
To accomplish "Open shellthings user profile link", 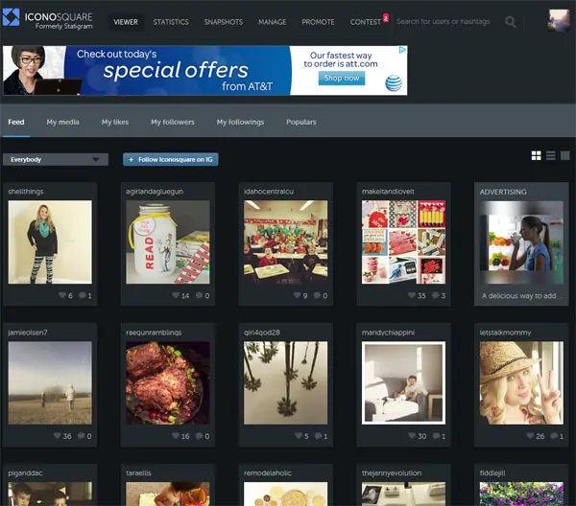I will pos(26,192).
